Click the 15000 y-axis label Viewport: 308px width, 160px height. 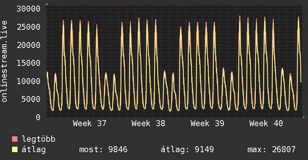(x=28, y=63)
